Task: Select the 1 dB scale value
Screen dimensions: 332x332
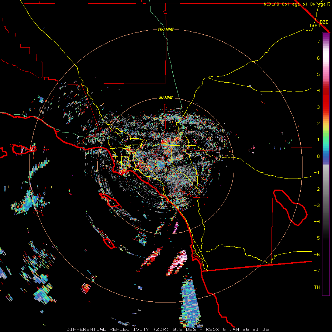Action: click(318, 140)
